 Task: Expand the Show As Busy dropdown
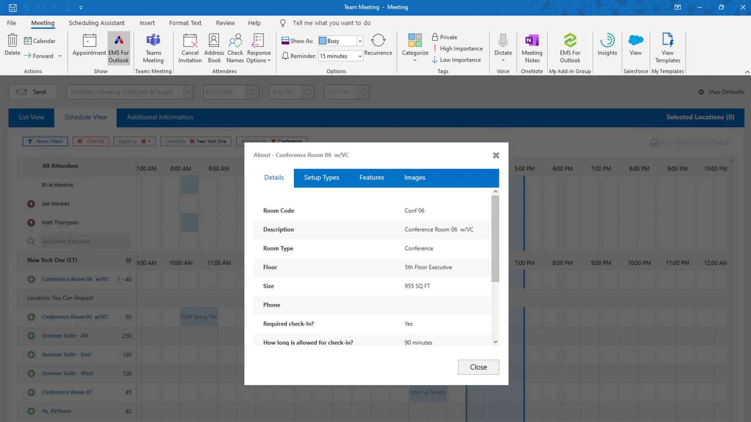point(360,41)
